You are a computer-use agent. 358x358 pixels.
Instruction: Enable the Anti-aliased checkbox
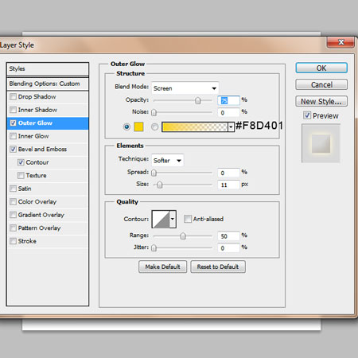click(x=188, y=219)
